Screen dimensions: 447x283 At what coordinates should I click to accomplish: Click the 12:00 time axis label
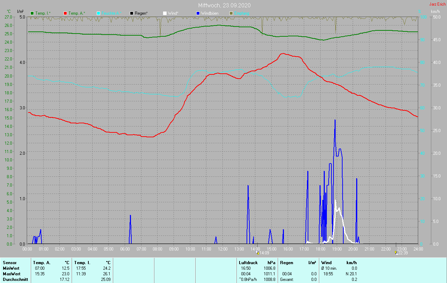223,249
